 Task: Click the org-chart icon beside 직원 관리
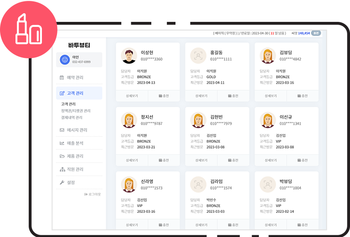pyautogui.click(x=62, y=170)
